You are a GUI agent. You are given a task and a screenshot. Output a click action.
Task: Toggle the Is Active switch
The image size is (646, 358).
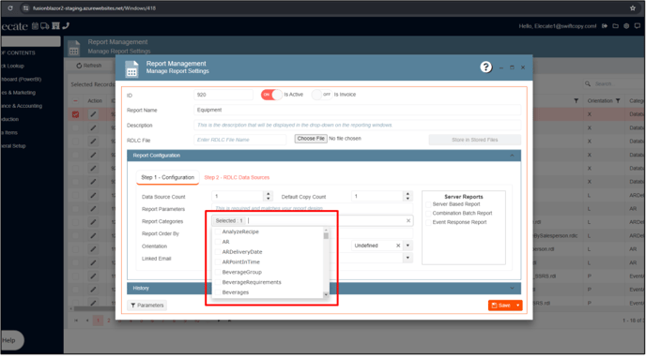click(x=271, y=95)
